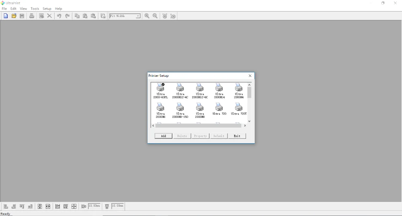Viewport: 402px width, 216px height.
Task: Close the Printer Setup dialog
Action: click(250, 76)
